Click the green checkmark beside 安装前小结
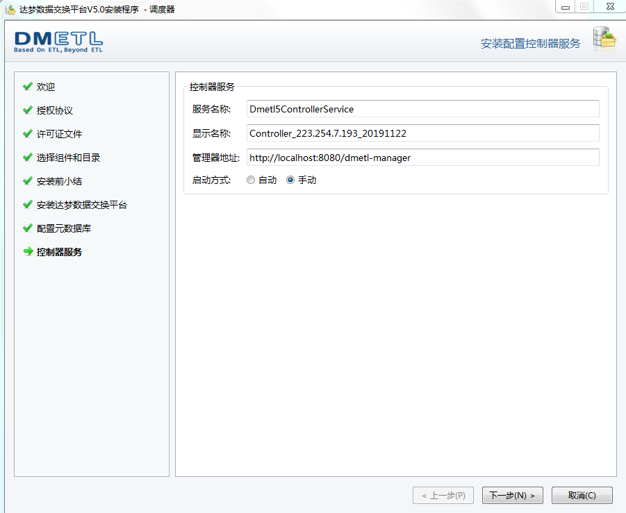Screen dimensions: 626x513 (x=28, y=180)
